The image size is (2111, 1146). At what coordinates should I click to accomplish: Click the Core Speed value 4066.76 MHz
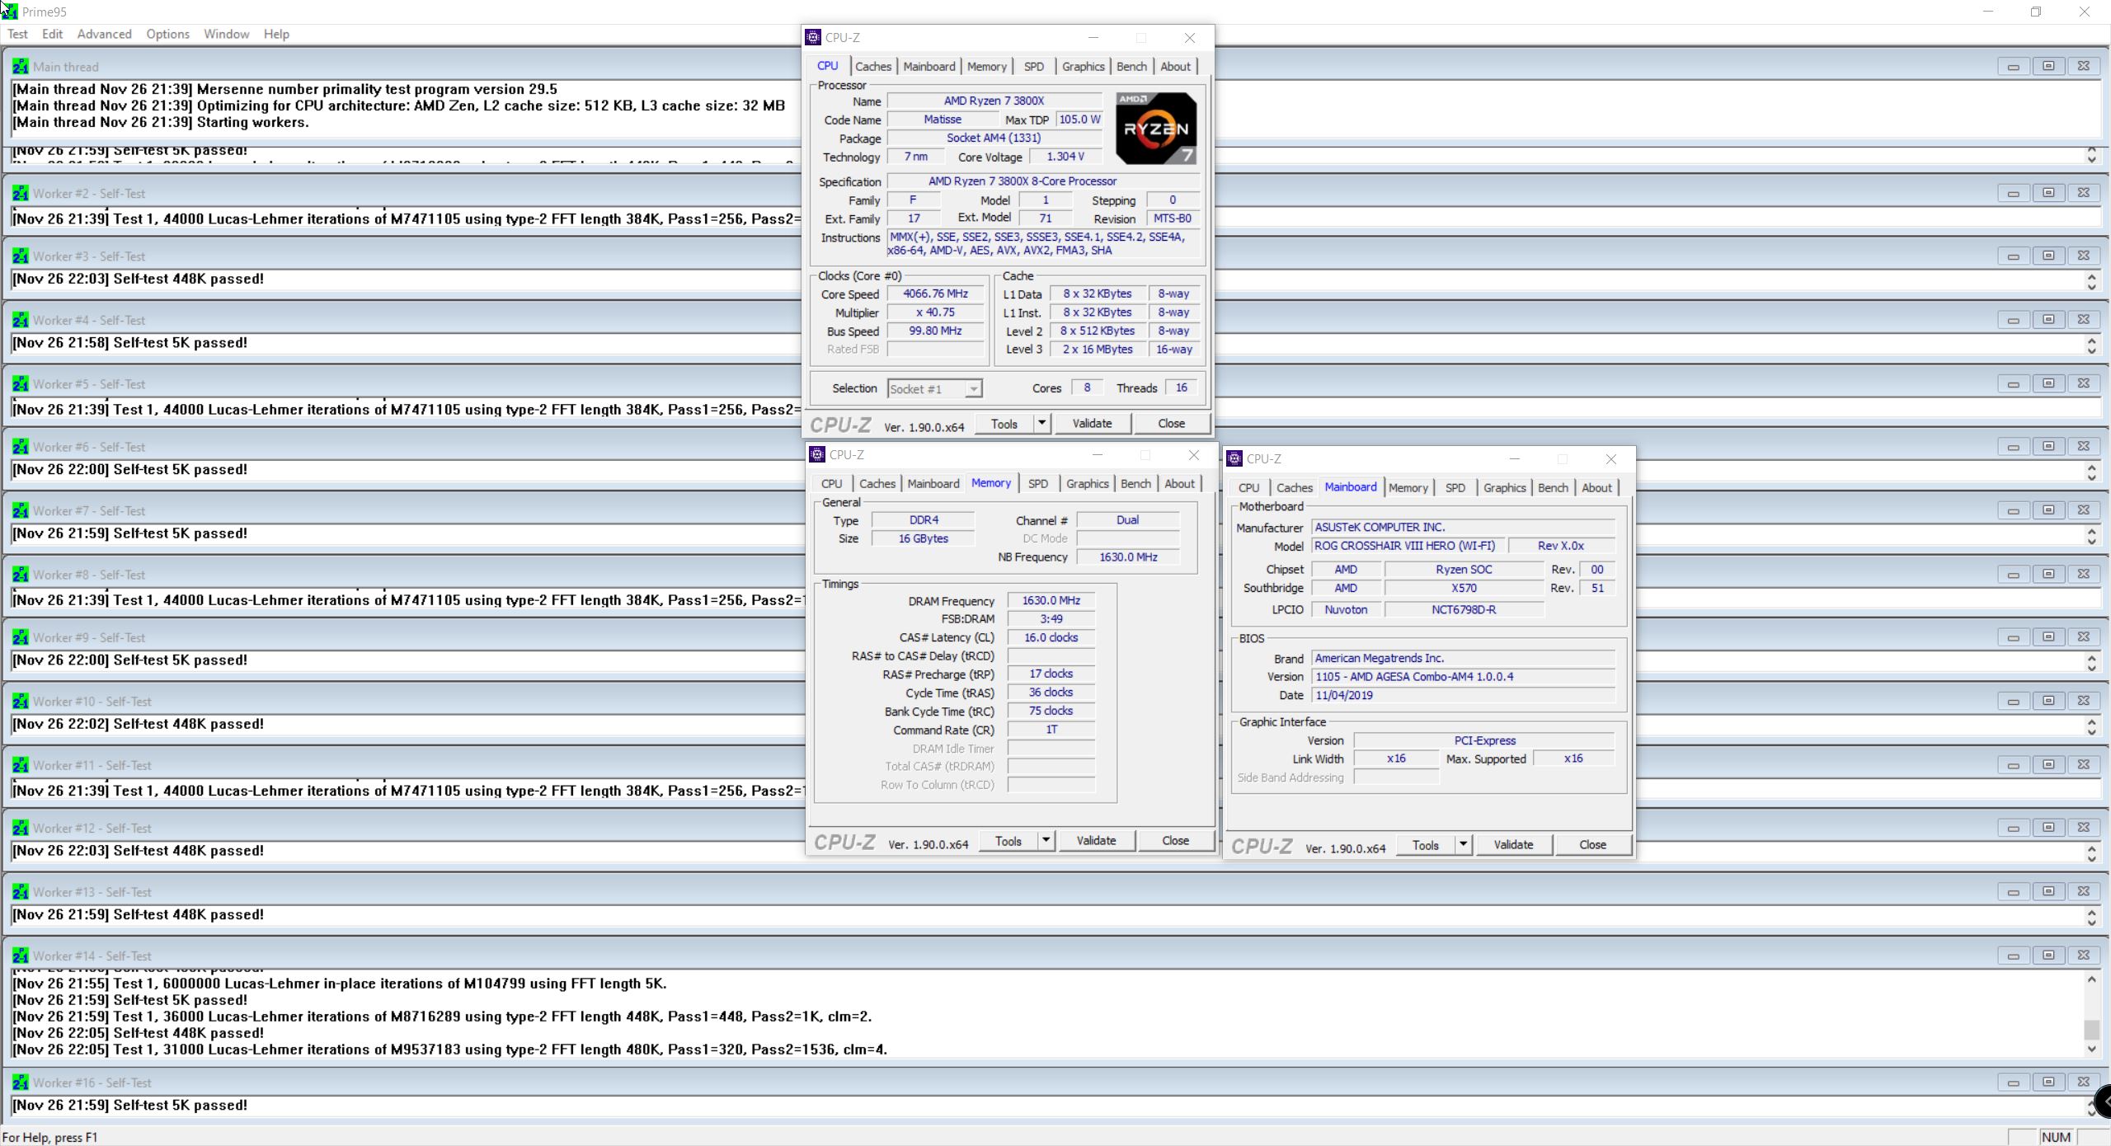tap(935, 294)
